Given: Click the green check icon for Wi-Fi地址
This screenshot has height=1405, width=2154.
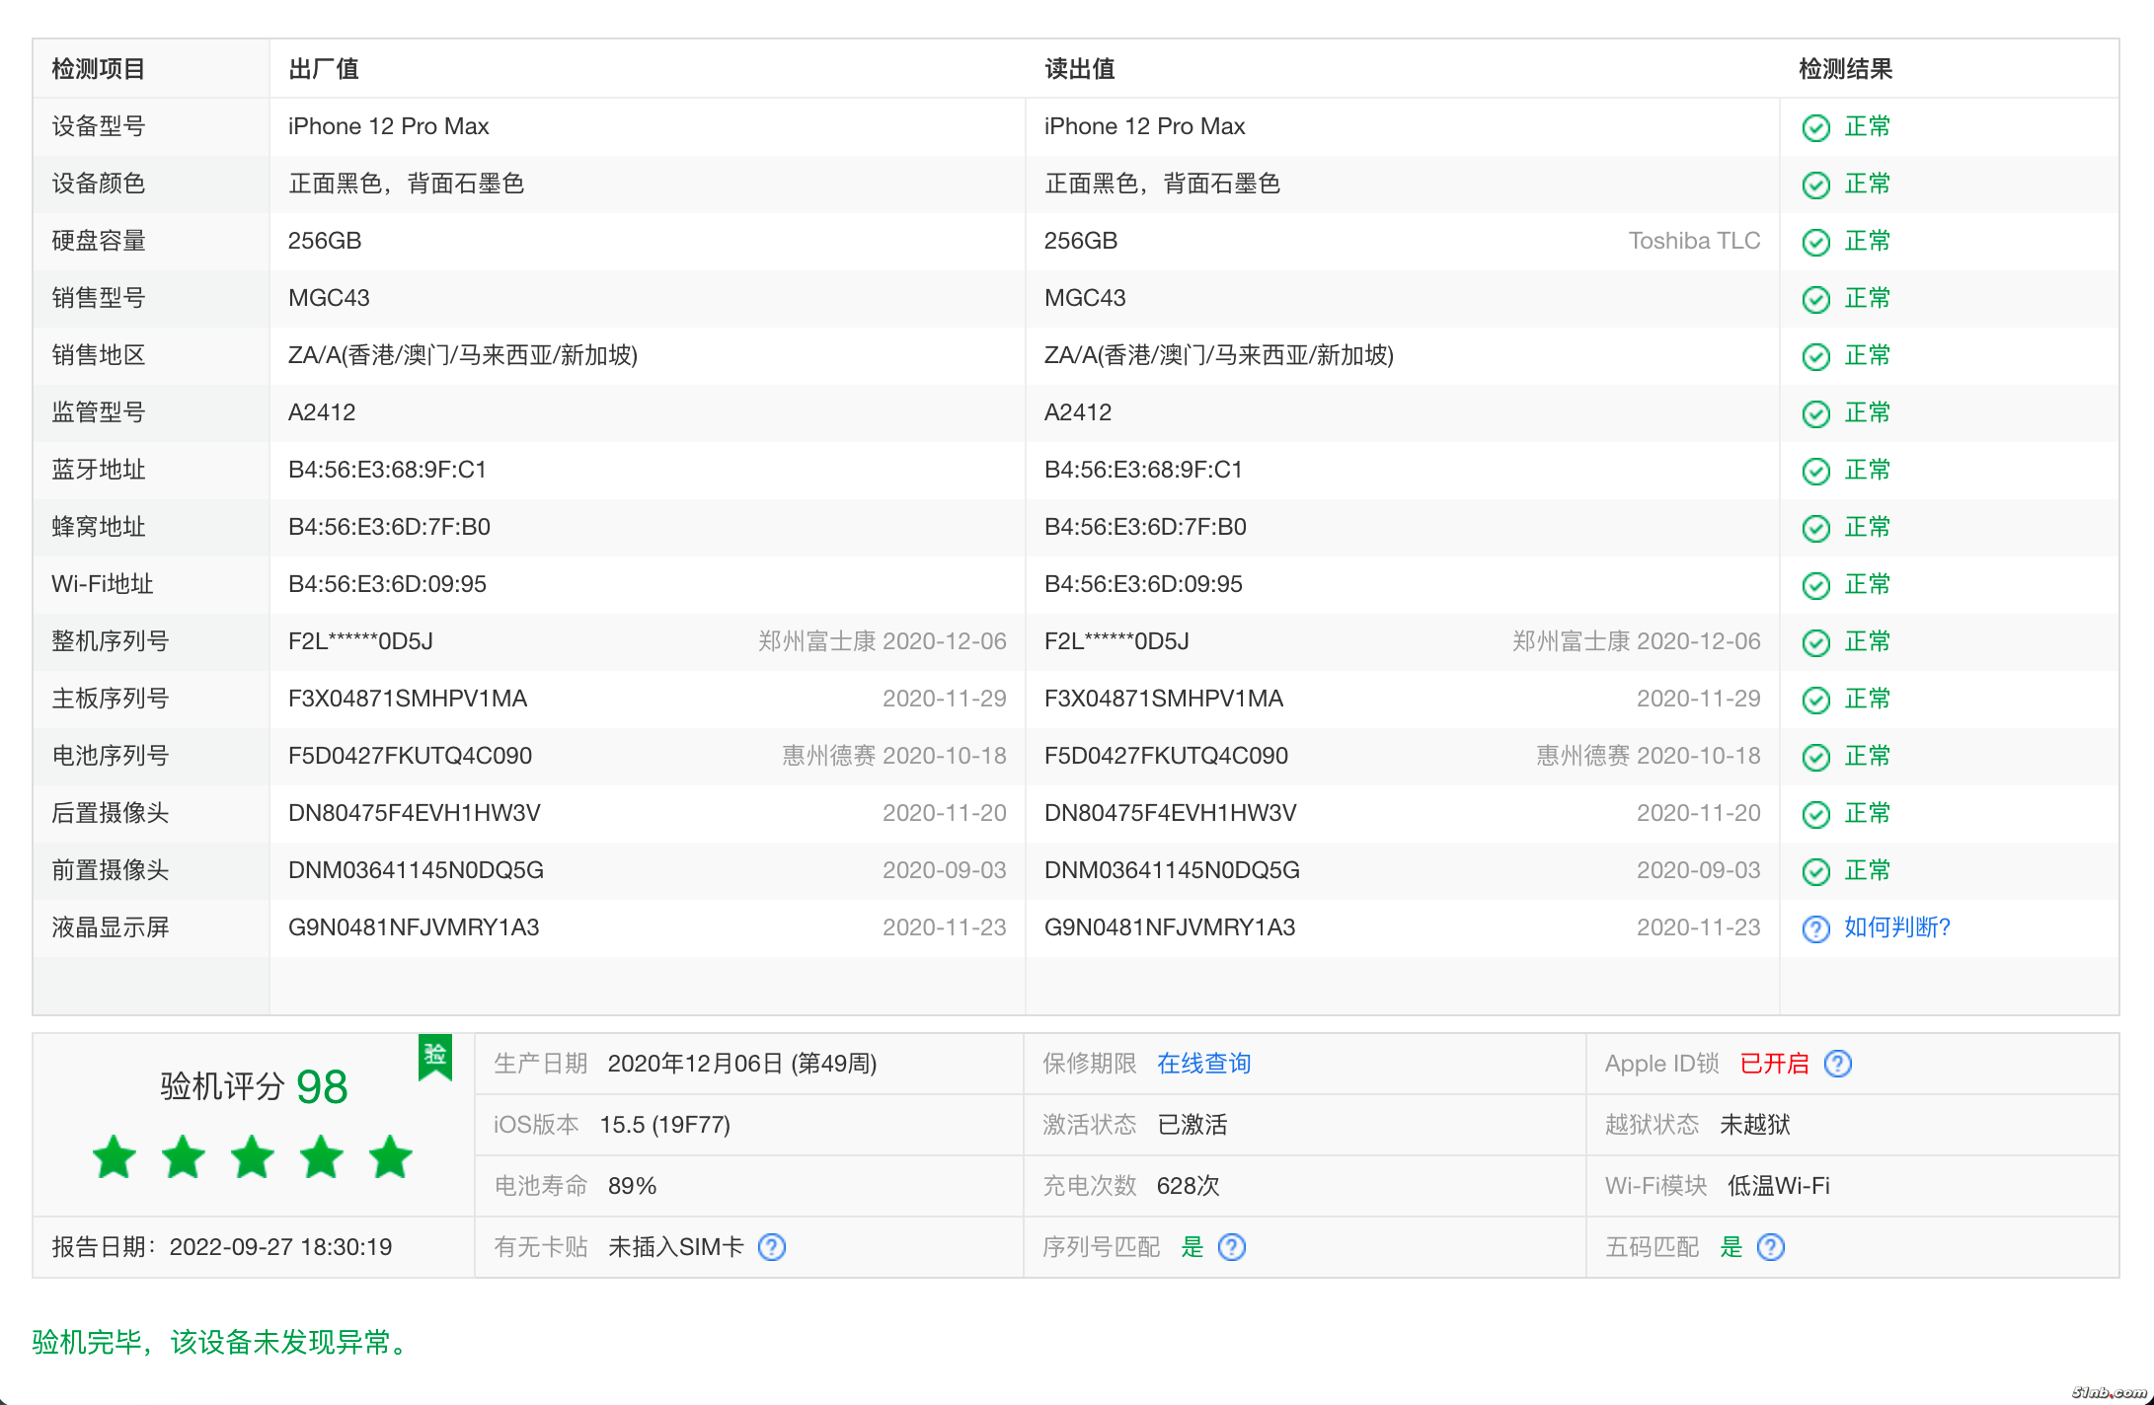Looking at the screenshot, I should [1815, 585].
